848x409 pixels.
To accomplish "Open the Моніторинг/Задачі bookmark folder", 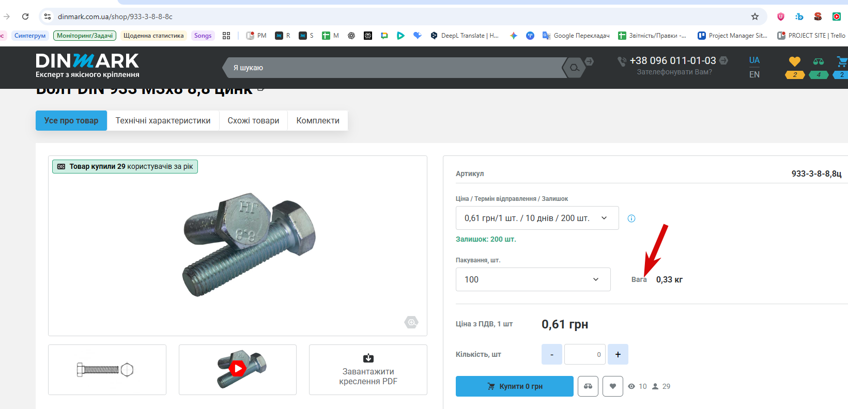I will click(x=85, y=36).
